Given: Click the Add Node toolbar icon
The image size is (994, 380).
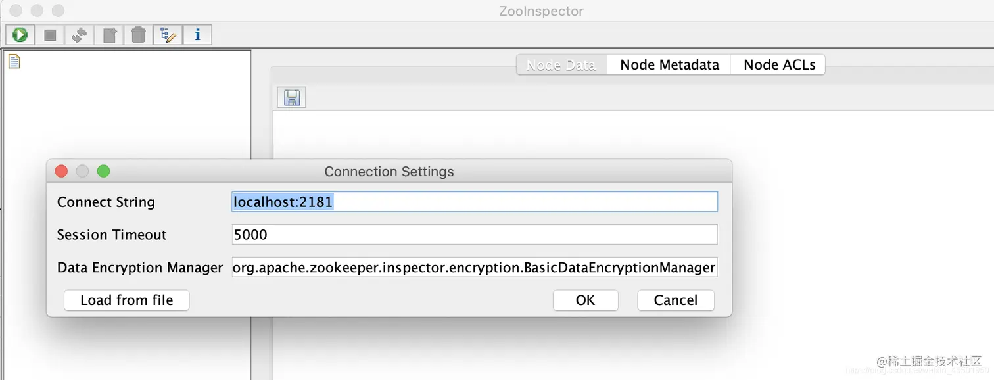Looking at the screenshot, I should tap(109, 35).
